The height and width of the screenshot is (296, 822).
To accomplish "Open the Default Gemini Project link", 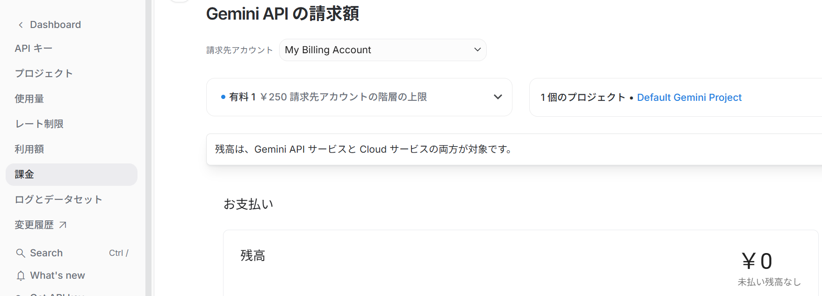I will point(689,98).
